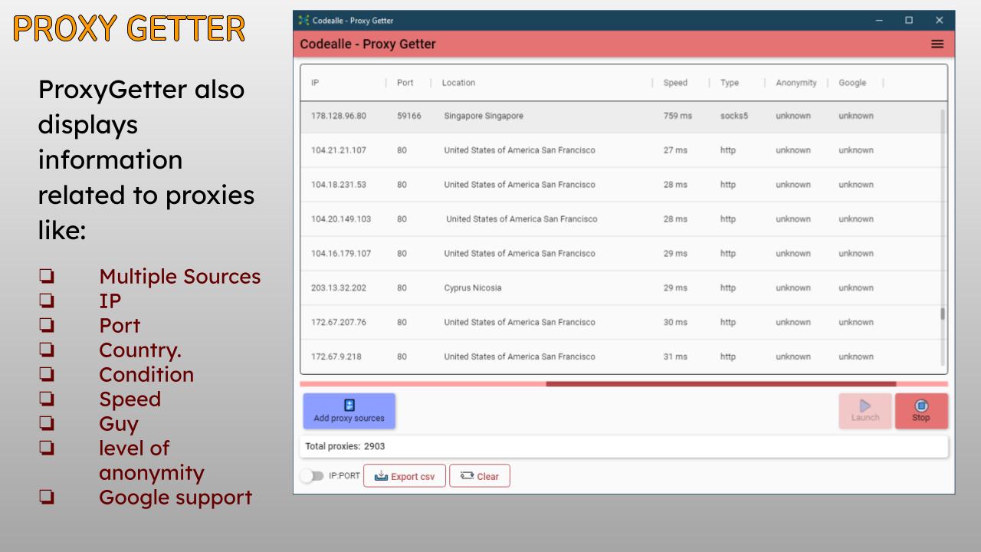The image size is (981, 552).
Task: Select IP address 104.21.21.107
Action: (339, 150)
